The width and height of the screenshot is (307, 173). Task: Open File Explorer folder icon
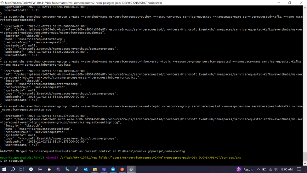(95, 170)
